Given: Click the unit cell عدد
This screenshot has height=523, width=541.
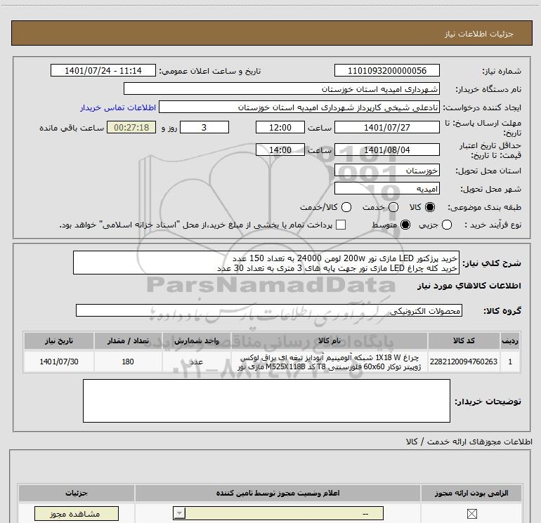Looking at the screenshot, I should pos(196,362).
